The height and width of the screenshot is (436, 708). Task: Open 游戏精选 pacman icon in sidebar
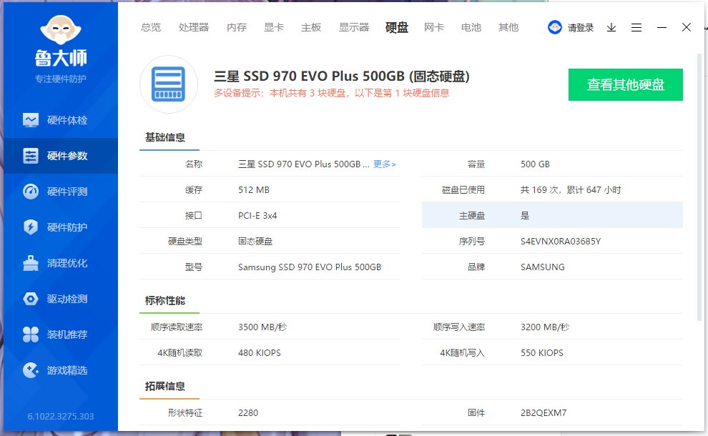pos(31,370)
